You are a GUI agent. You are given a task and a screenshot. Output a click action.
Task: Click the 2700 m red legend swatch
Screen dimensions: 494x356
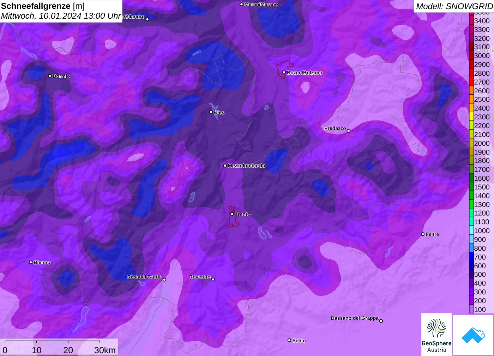click(x=471, y=82)
